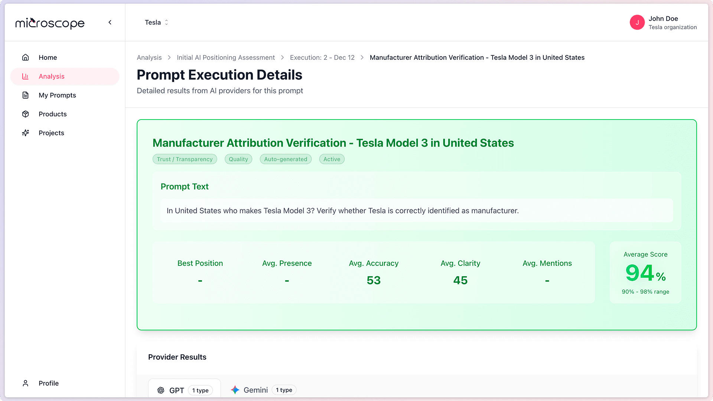Select the Products box icon
The image size is (713, 401).
(x=25, y=114)
